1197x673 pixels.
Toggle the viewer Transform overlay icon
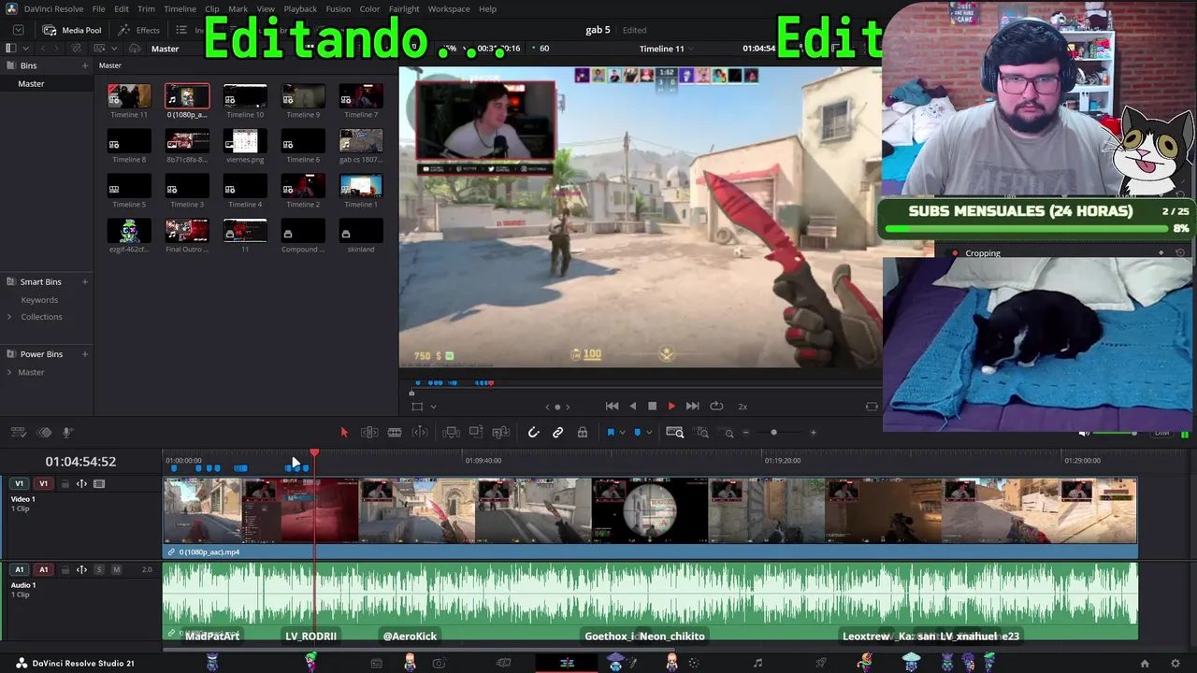417,407
